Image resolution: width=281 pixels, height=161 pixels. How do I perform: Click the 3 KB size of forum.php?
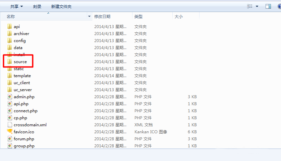192,139
